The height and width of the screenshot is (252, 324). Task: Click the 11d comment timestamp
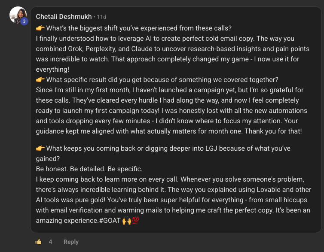[101, 17]
